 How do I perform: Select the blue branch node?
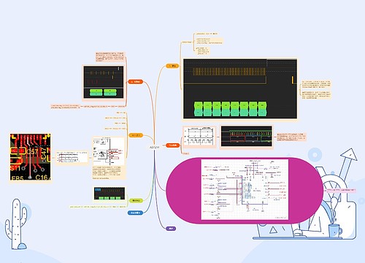coord(135,213)
